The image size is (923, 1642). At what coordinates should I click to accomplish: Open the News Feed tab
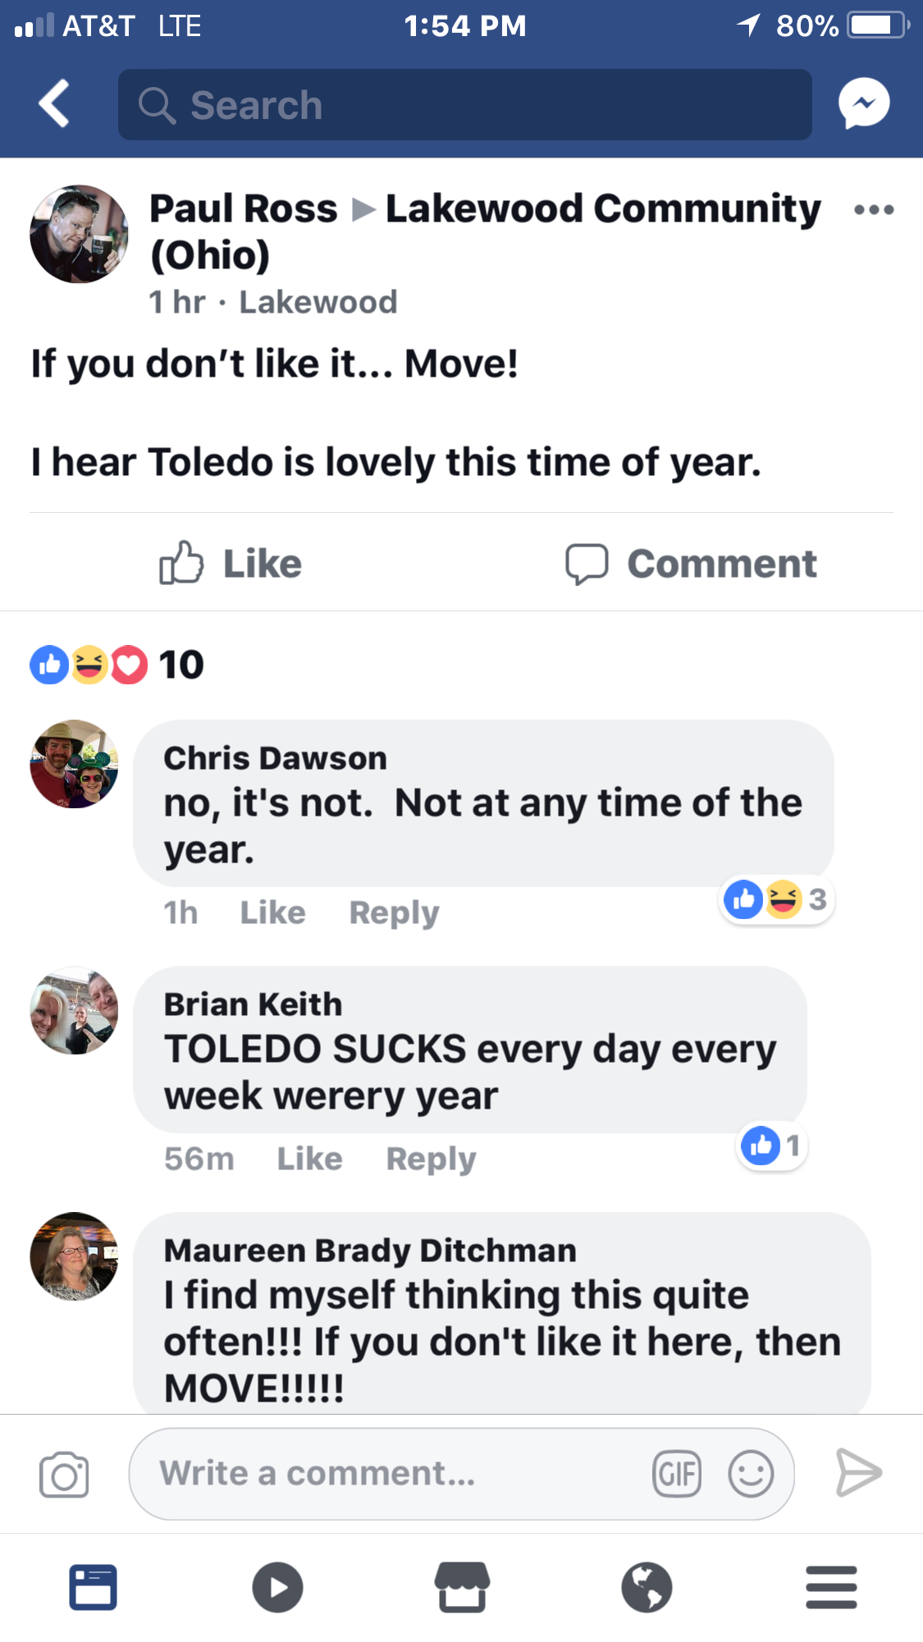pos(93,1587)
